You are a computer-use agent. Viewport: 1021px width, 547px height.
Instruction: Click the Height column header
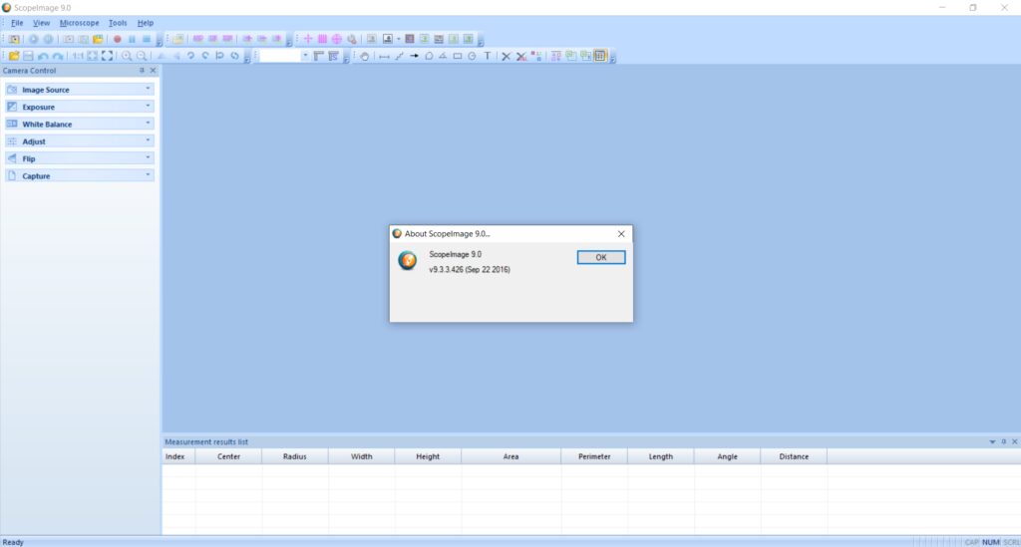(428, 456)
